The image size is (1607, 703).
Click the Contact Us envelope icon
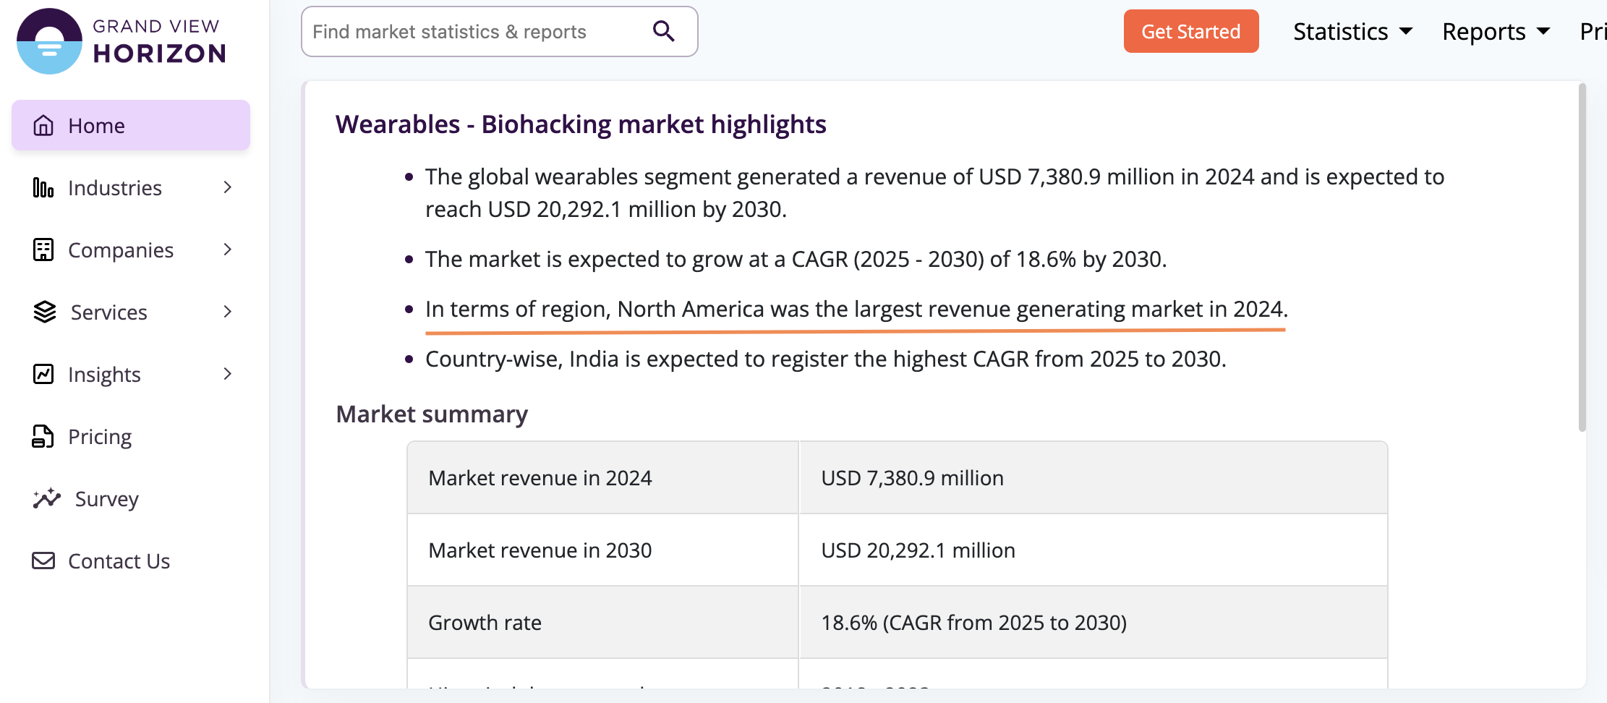coord(43,561)
